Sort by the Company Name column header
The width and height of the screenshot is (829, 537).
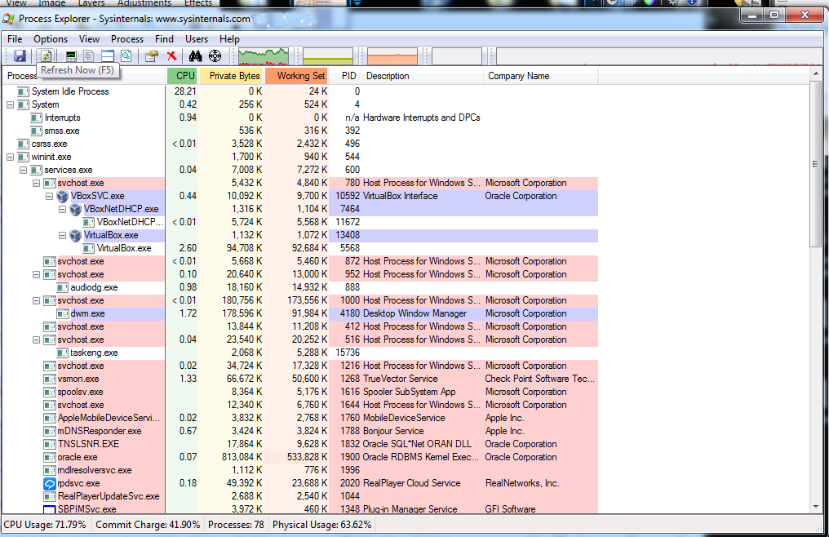(541, 76)
